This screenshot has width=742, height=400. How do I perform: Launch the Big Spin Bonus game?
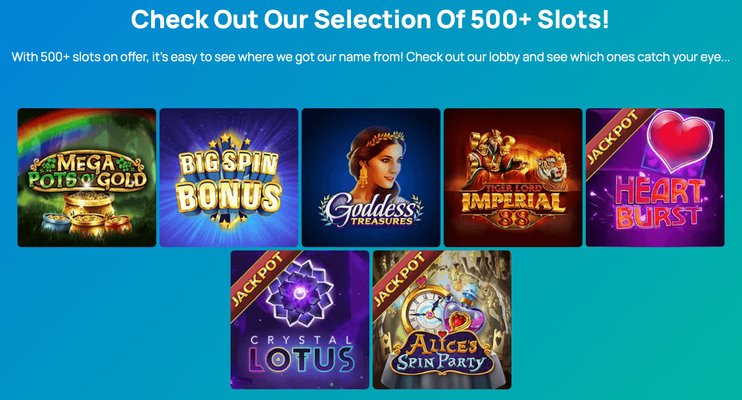[x=229, y=178]
